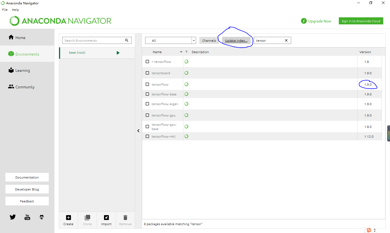Click the Clone environment icon
The height and width of the screenshot is (233, 390).
pyautogui.click(x=87, y=218)
